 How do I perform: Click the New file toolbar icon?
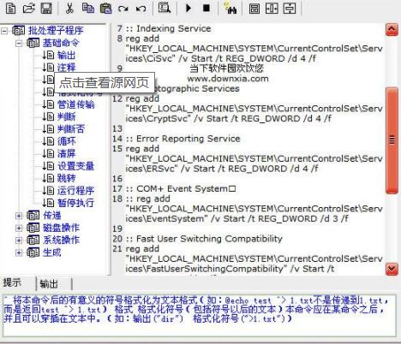[11, 9]
